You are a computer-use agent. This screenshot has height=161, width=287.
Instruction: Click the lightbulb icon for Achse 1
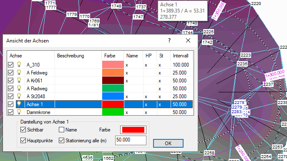click(19, 104)
